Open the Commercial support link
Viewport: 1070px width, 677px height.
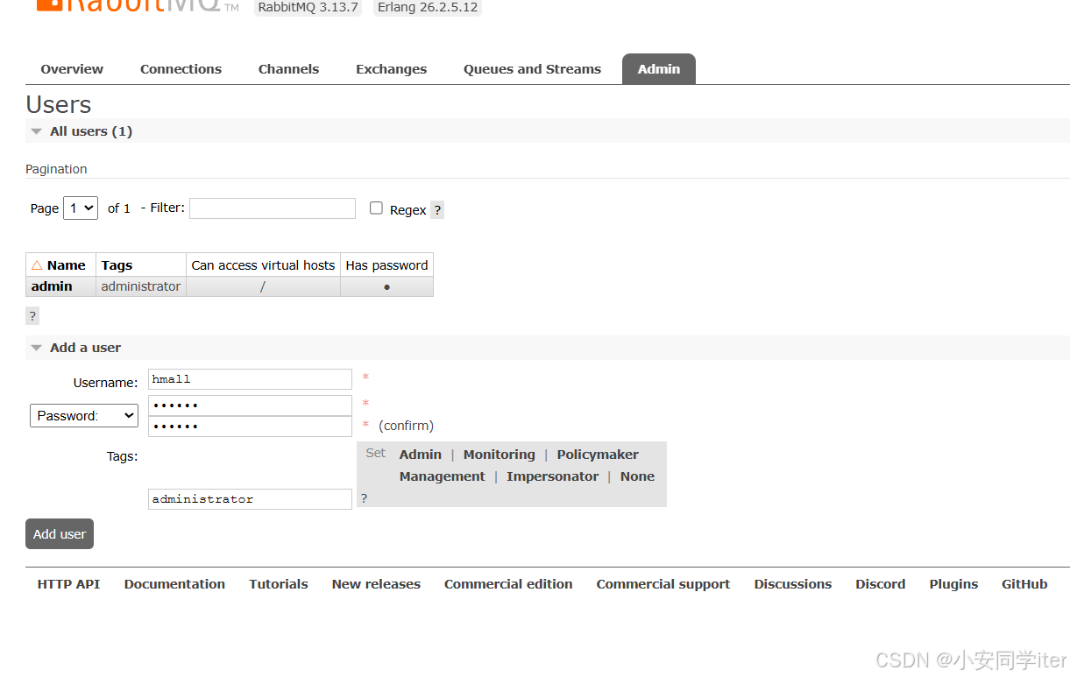tap(663, 584)
